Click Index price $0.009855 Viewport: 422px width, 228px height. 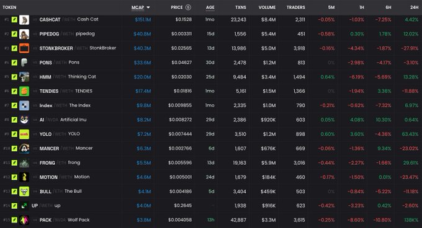click(180, 105)
